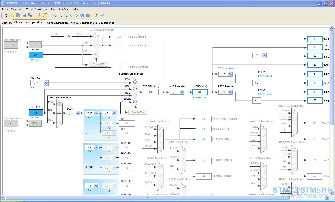Save the project with the floppy icon
Viewport: 335px width, 202px height.
(x=24, y=15)
